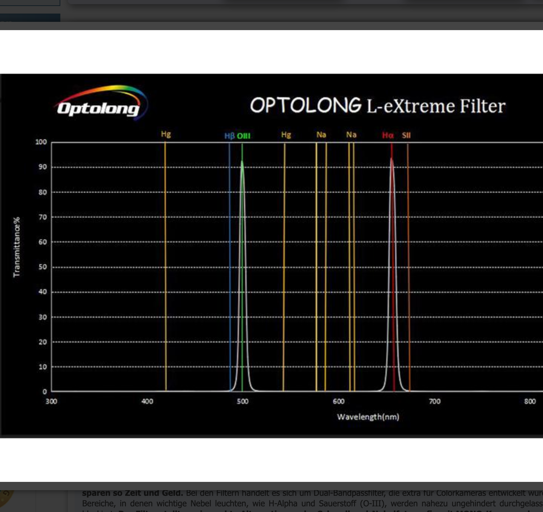Click the Transmittance% axis label
Screen dimensions: 543x512
(17, 247)
